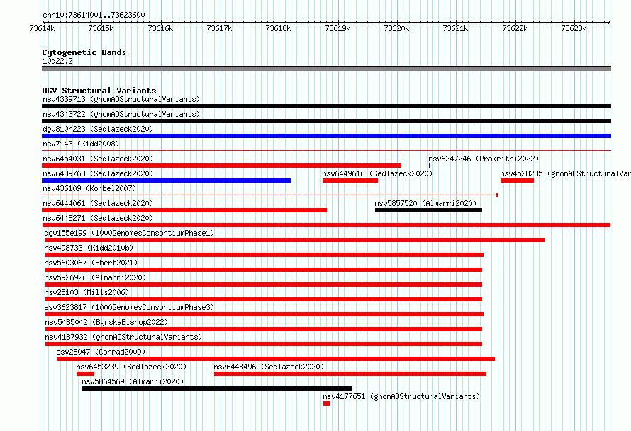This screenshot has width=631, height=431.
Task: Select the red dgv155e199 variant bar
Action: click(x=294, y=240)
